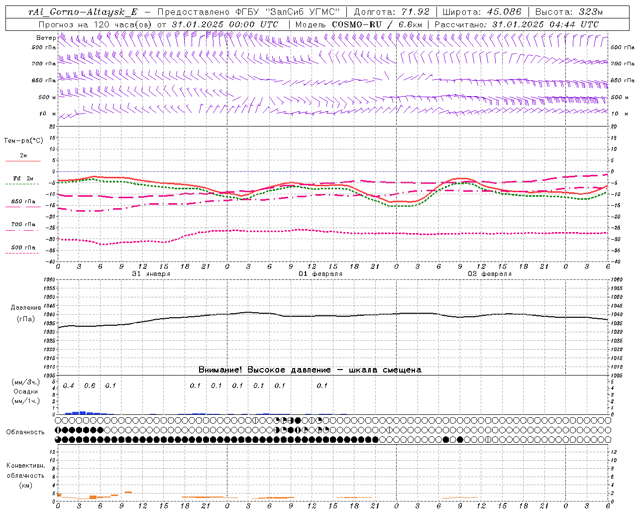Click the Внимание! Высокое давление warning text

(x=310, y=370)
